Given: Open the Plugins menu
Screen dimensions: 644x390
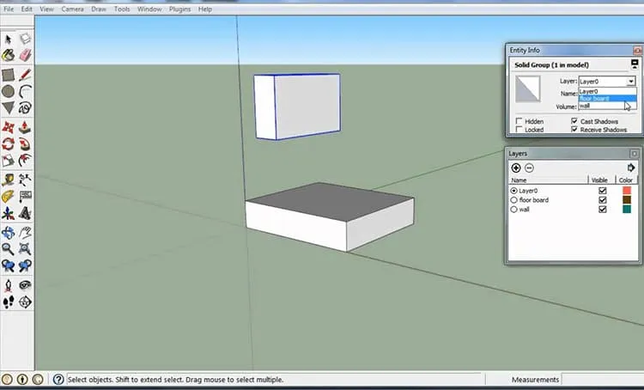Looking at the screenshot, I should [179, 9].
